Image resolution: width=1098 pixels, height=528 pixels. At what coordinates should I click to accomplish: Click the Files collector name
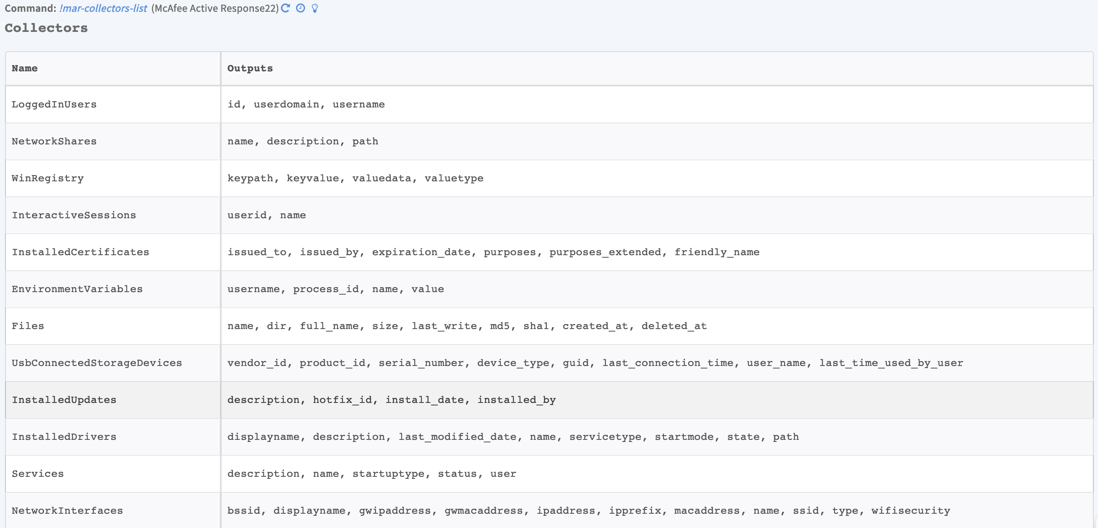(28, 326)
